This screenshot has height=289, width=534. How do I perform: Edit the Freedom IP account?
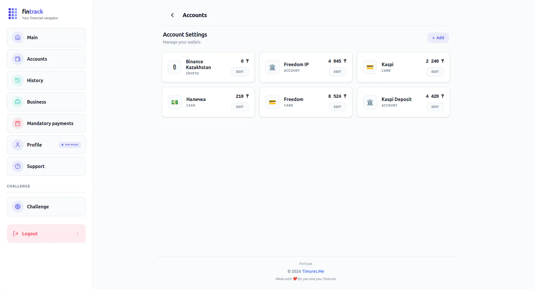(337, 72)
